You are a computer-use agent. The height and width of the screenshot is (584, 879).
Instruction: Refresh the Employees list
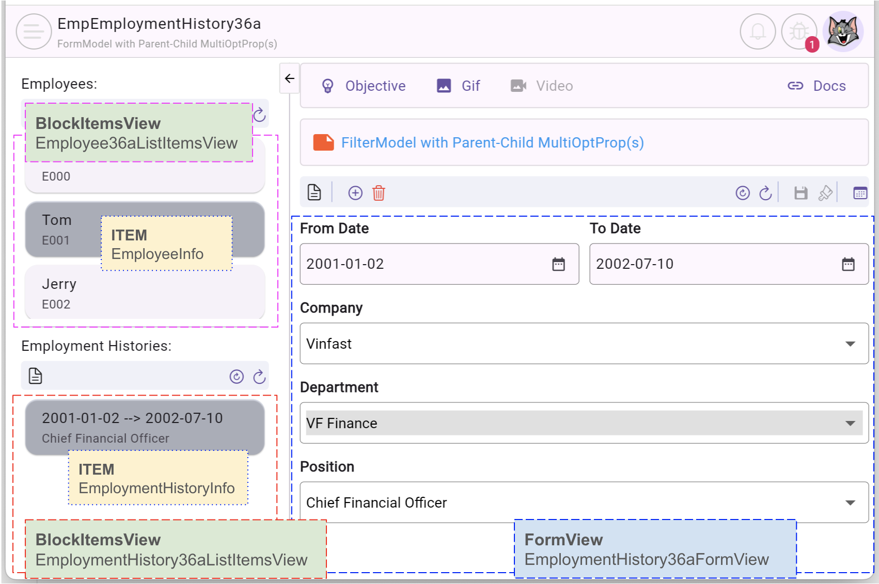[x=259, y=115]
